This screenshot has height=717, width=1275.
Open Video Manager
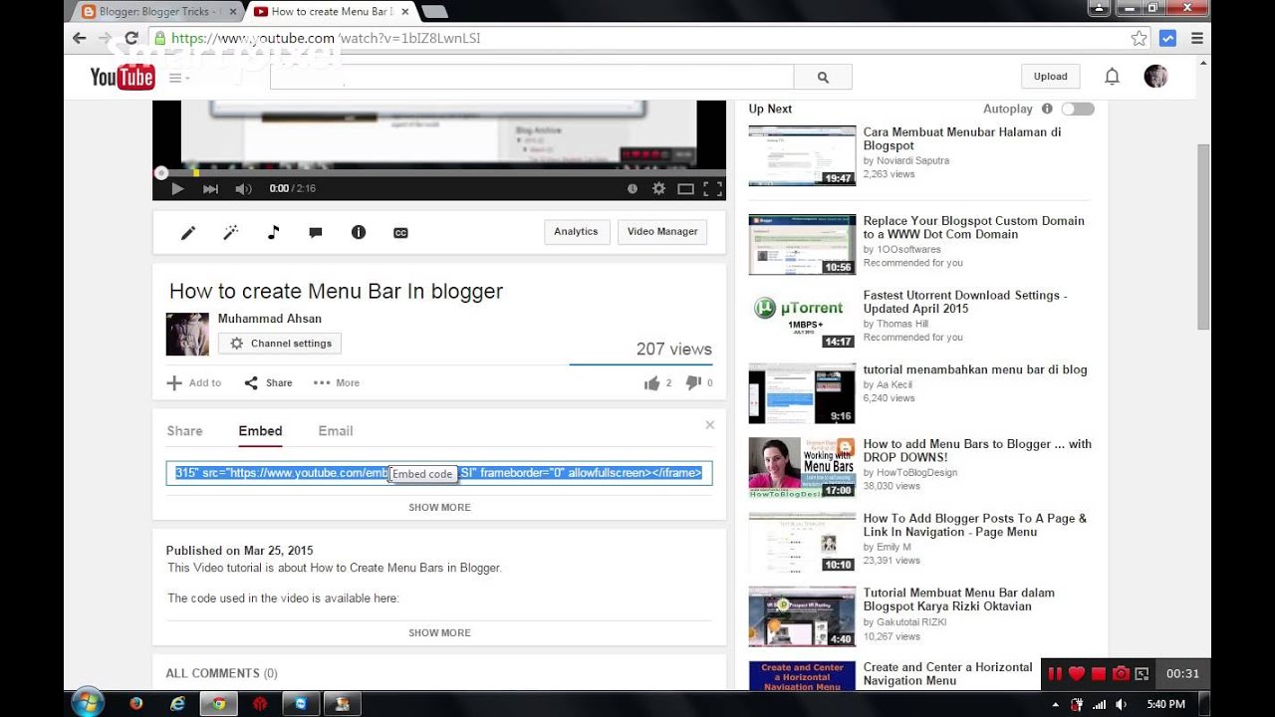tap(662, 231)
